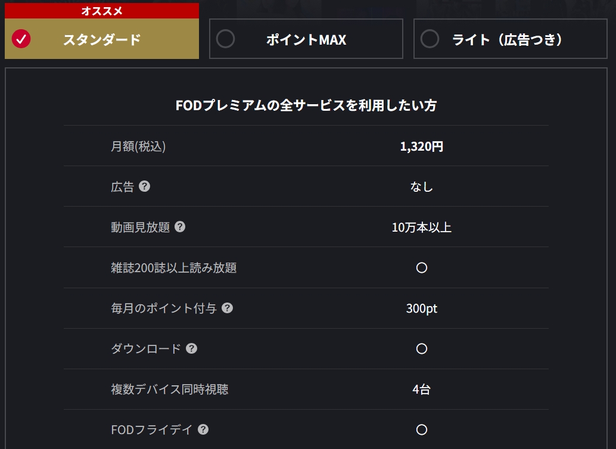Click the circle mark in 雑誌200誌以上読み放題 row

coord(422,268)
